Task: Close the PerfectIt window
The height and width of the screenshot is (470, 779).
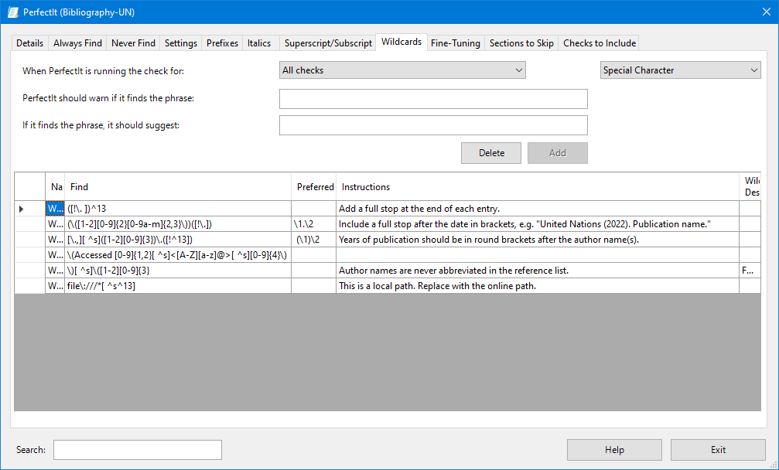Action: click(767, 12)
